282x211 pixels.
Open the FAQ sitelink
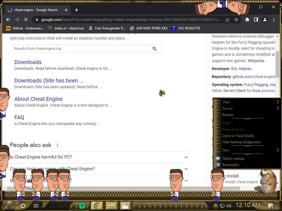click(x=19, y=117)
